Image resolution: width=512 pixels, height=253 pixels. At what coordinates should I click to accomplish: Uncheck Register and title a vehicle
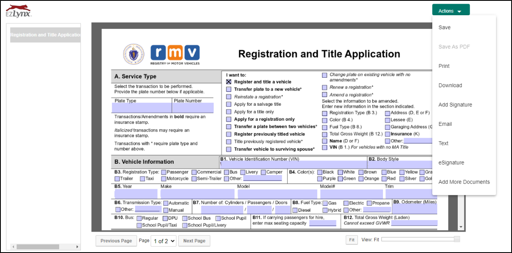tap(229, 82)
